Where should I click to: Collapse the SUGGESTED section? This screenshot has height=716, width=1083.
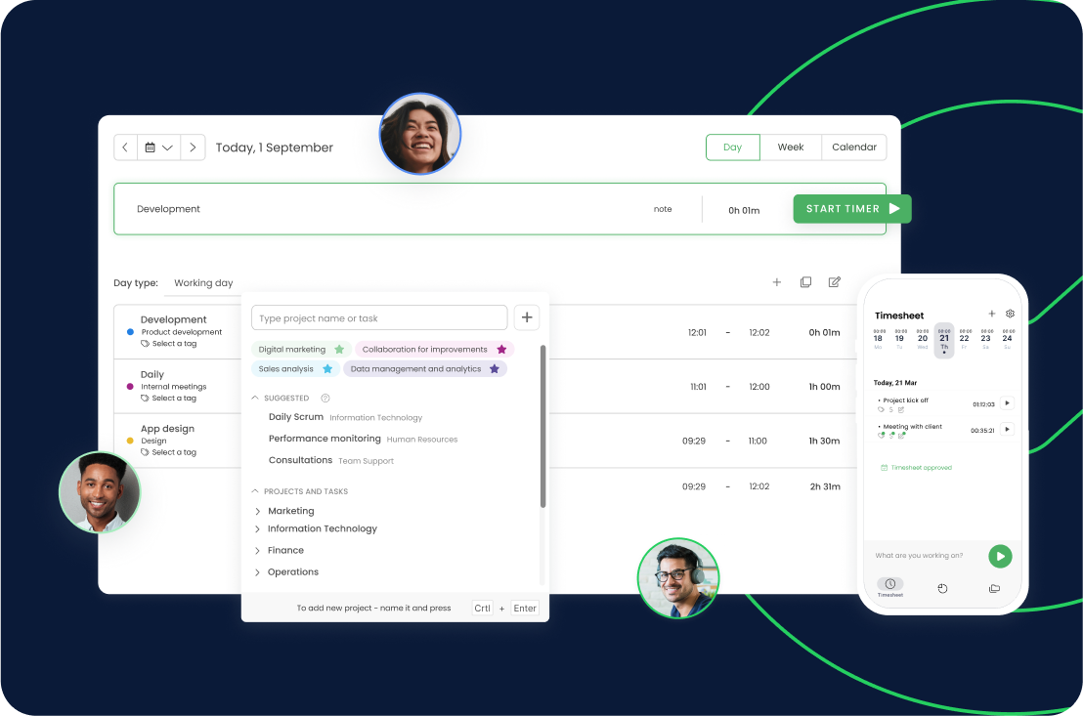255,398
